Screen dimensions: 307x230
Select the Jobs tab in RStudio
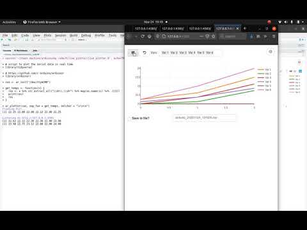(35, 50)
